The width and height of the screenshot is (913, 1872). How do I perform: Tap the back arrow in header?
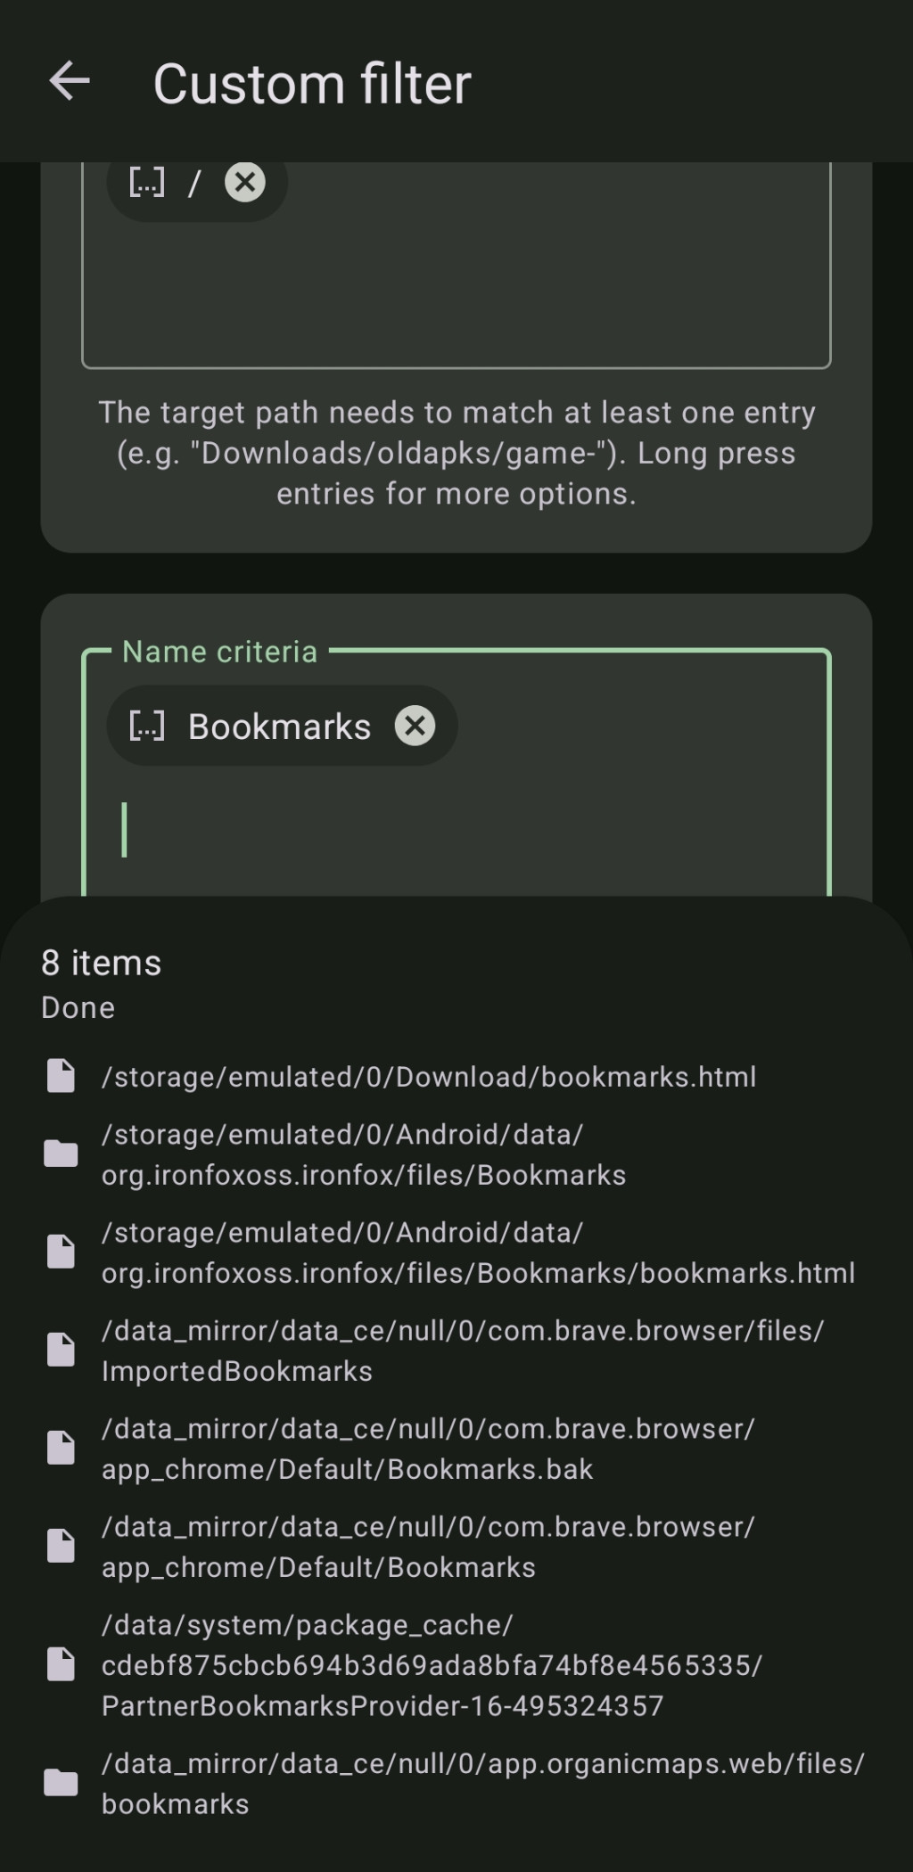pos(70,82)
